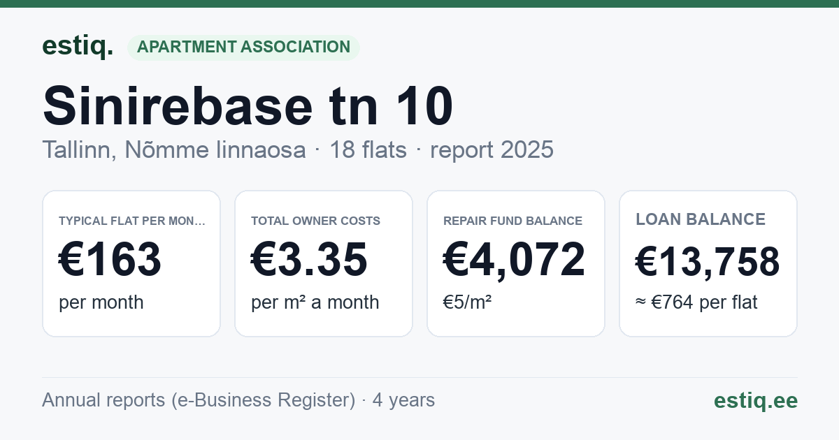Click the €3.35 value
The width and height of the screenshot is (839, 440).
coord(309,259)
